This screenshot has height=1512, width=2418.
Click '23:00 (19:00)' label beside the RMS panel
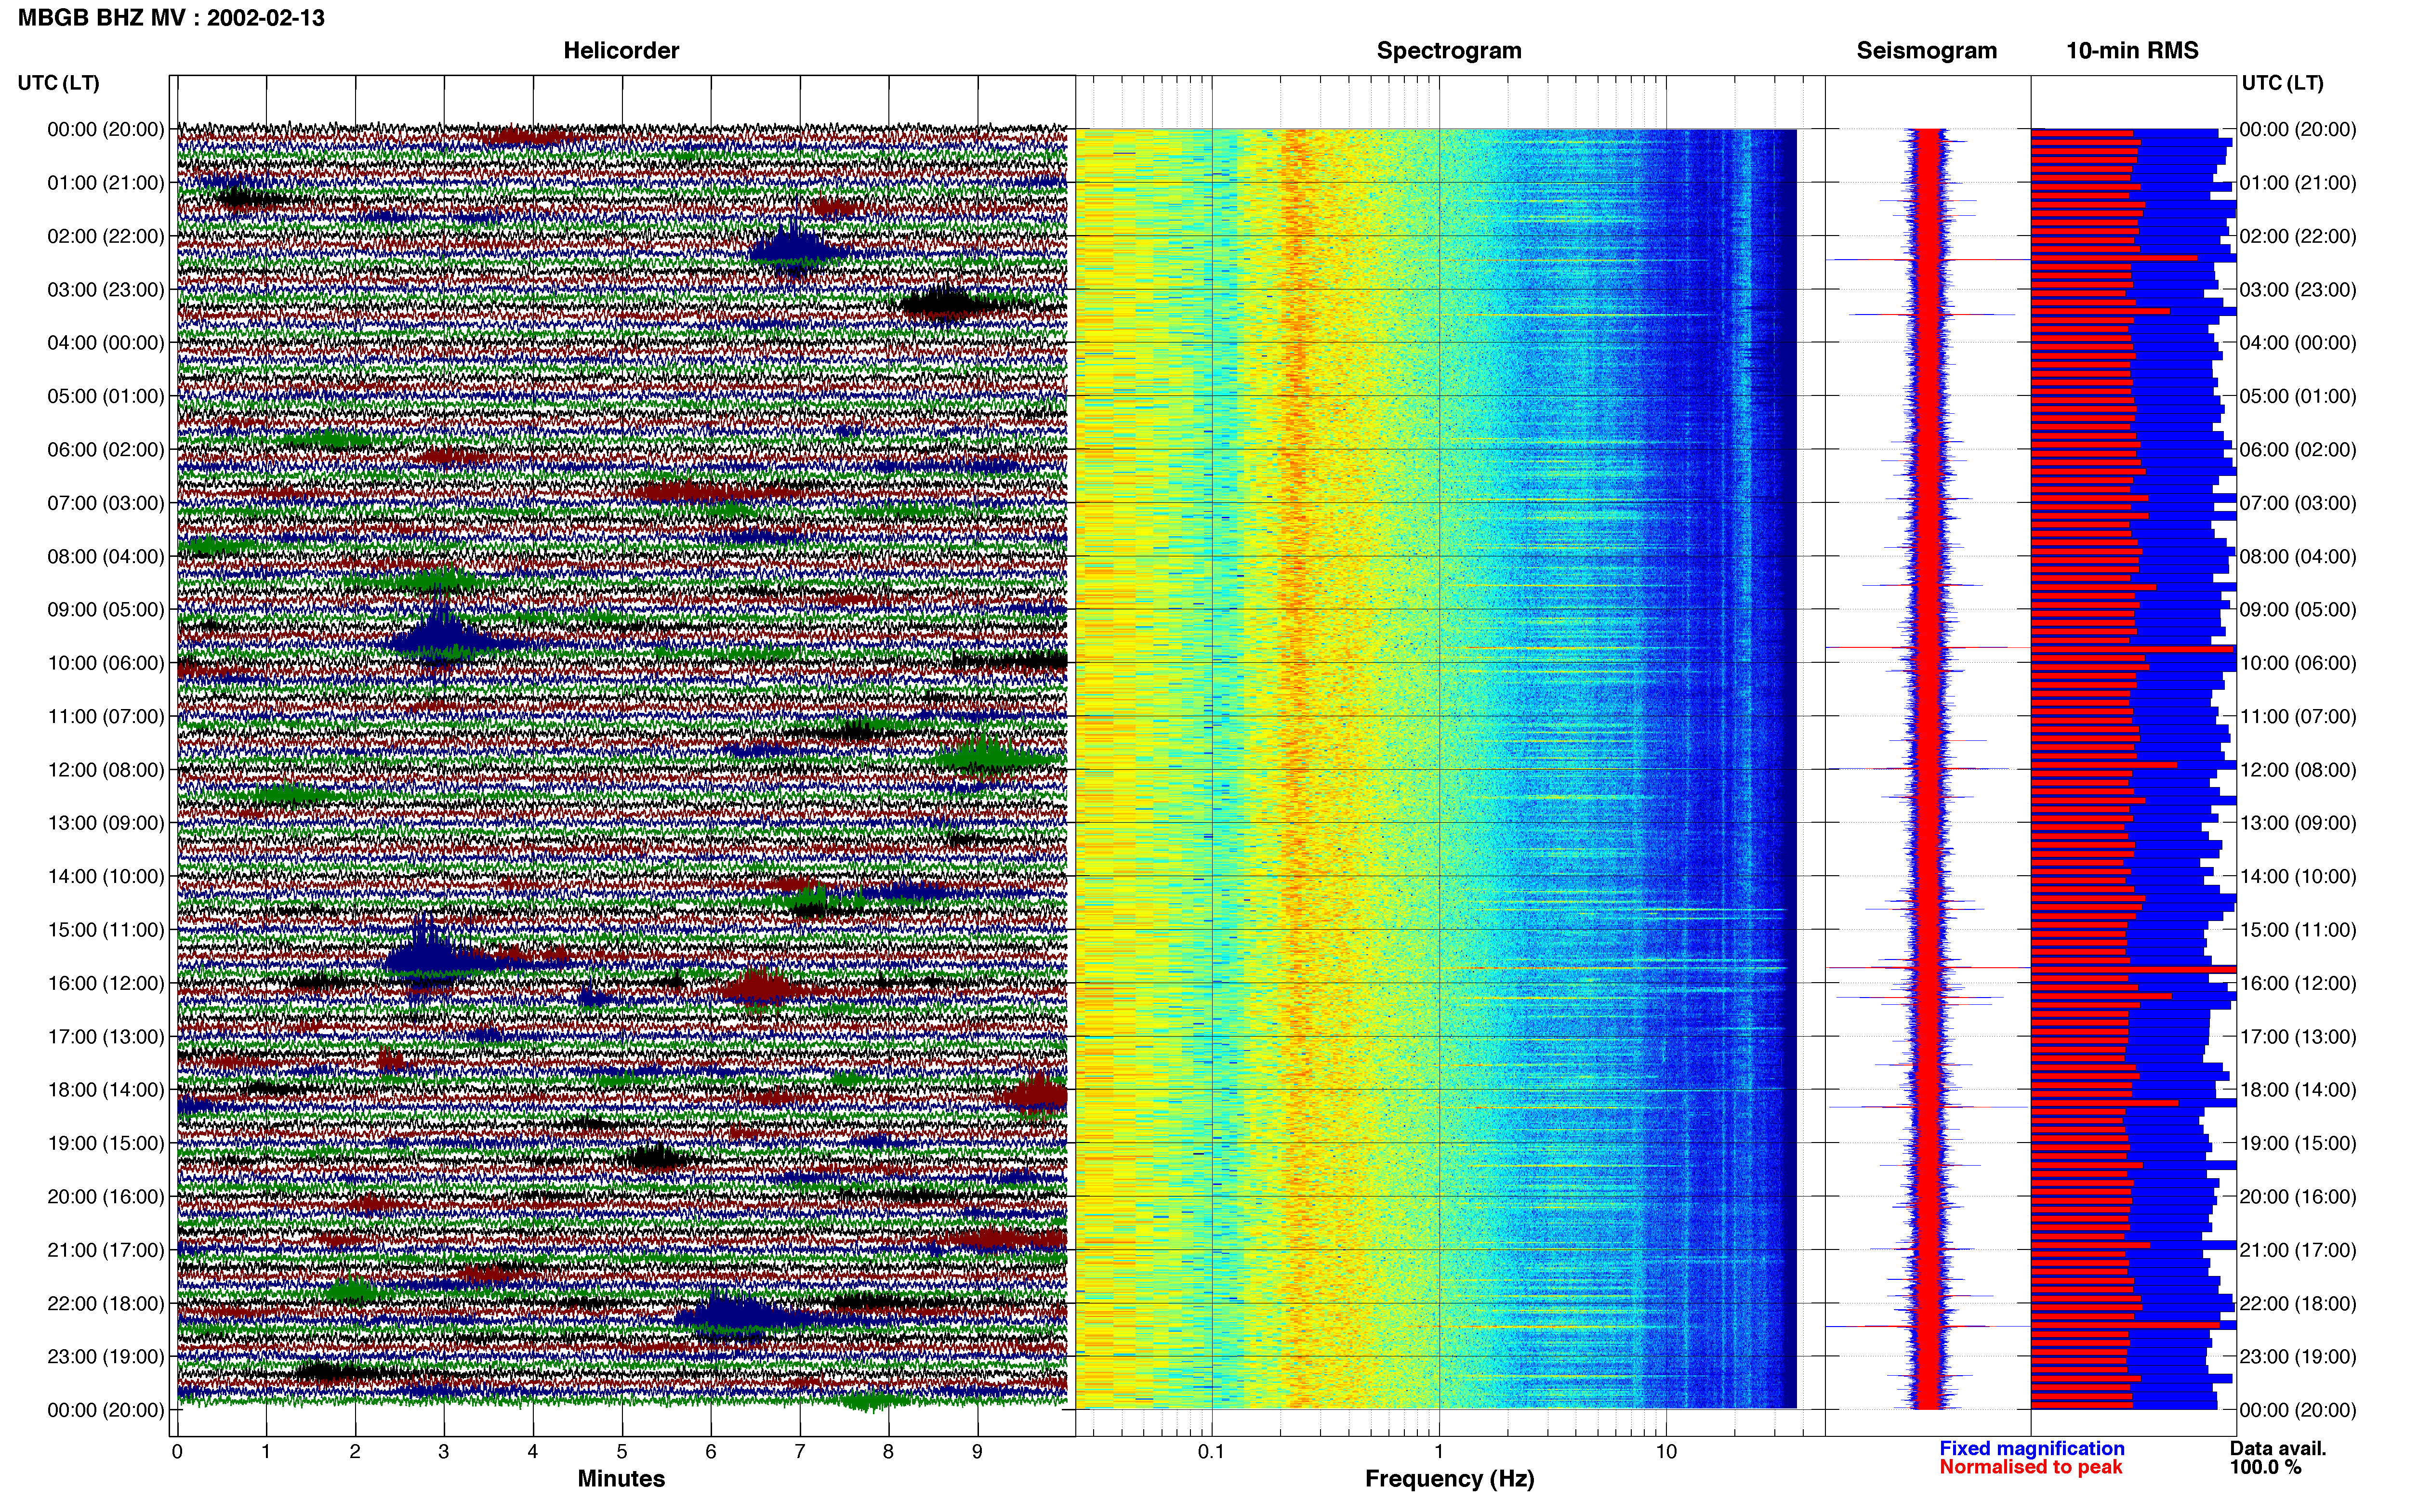[2298, 1357]
